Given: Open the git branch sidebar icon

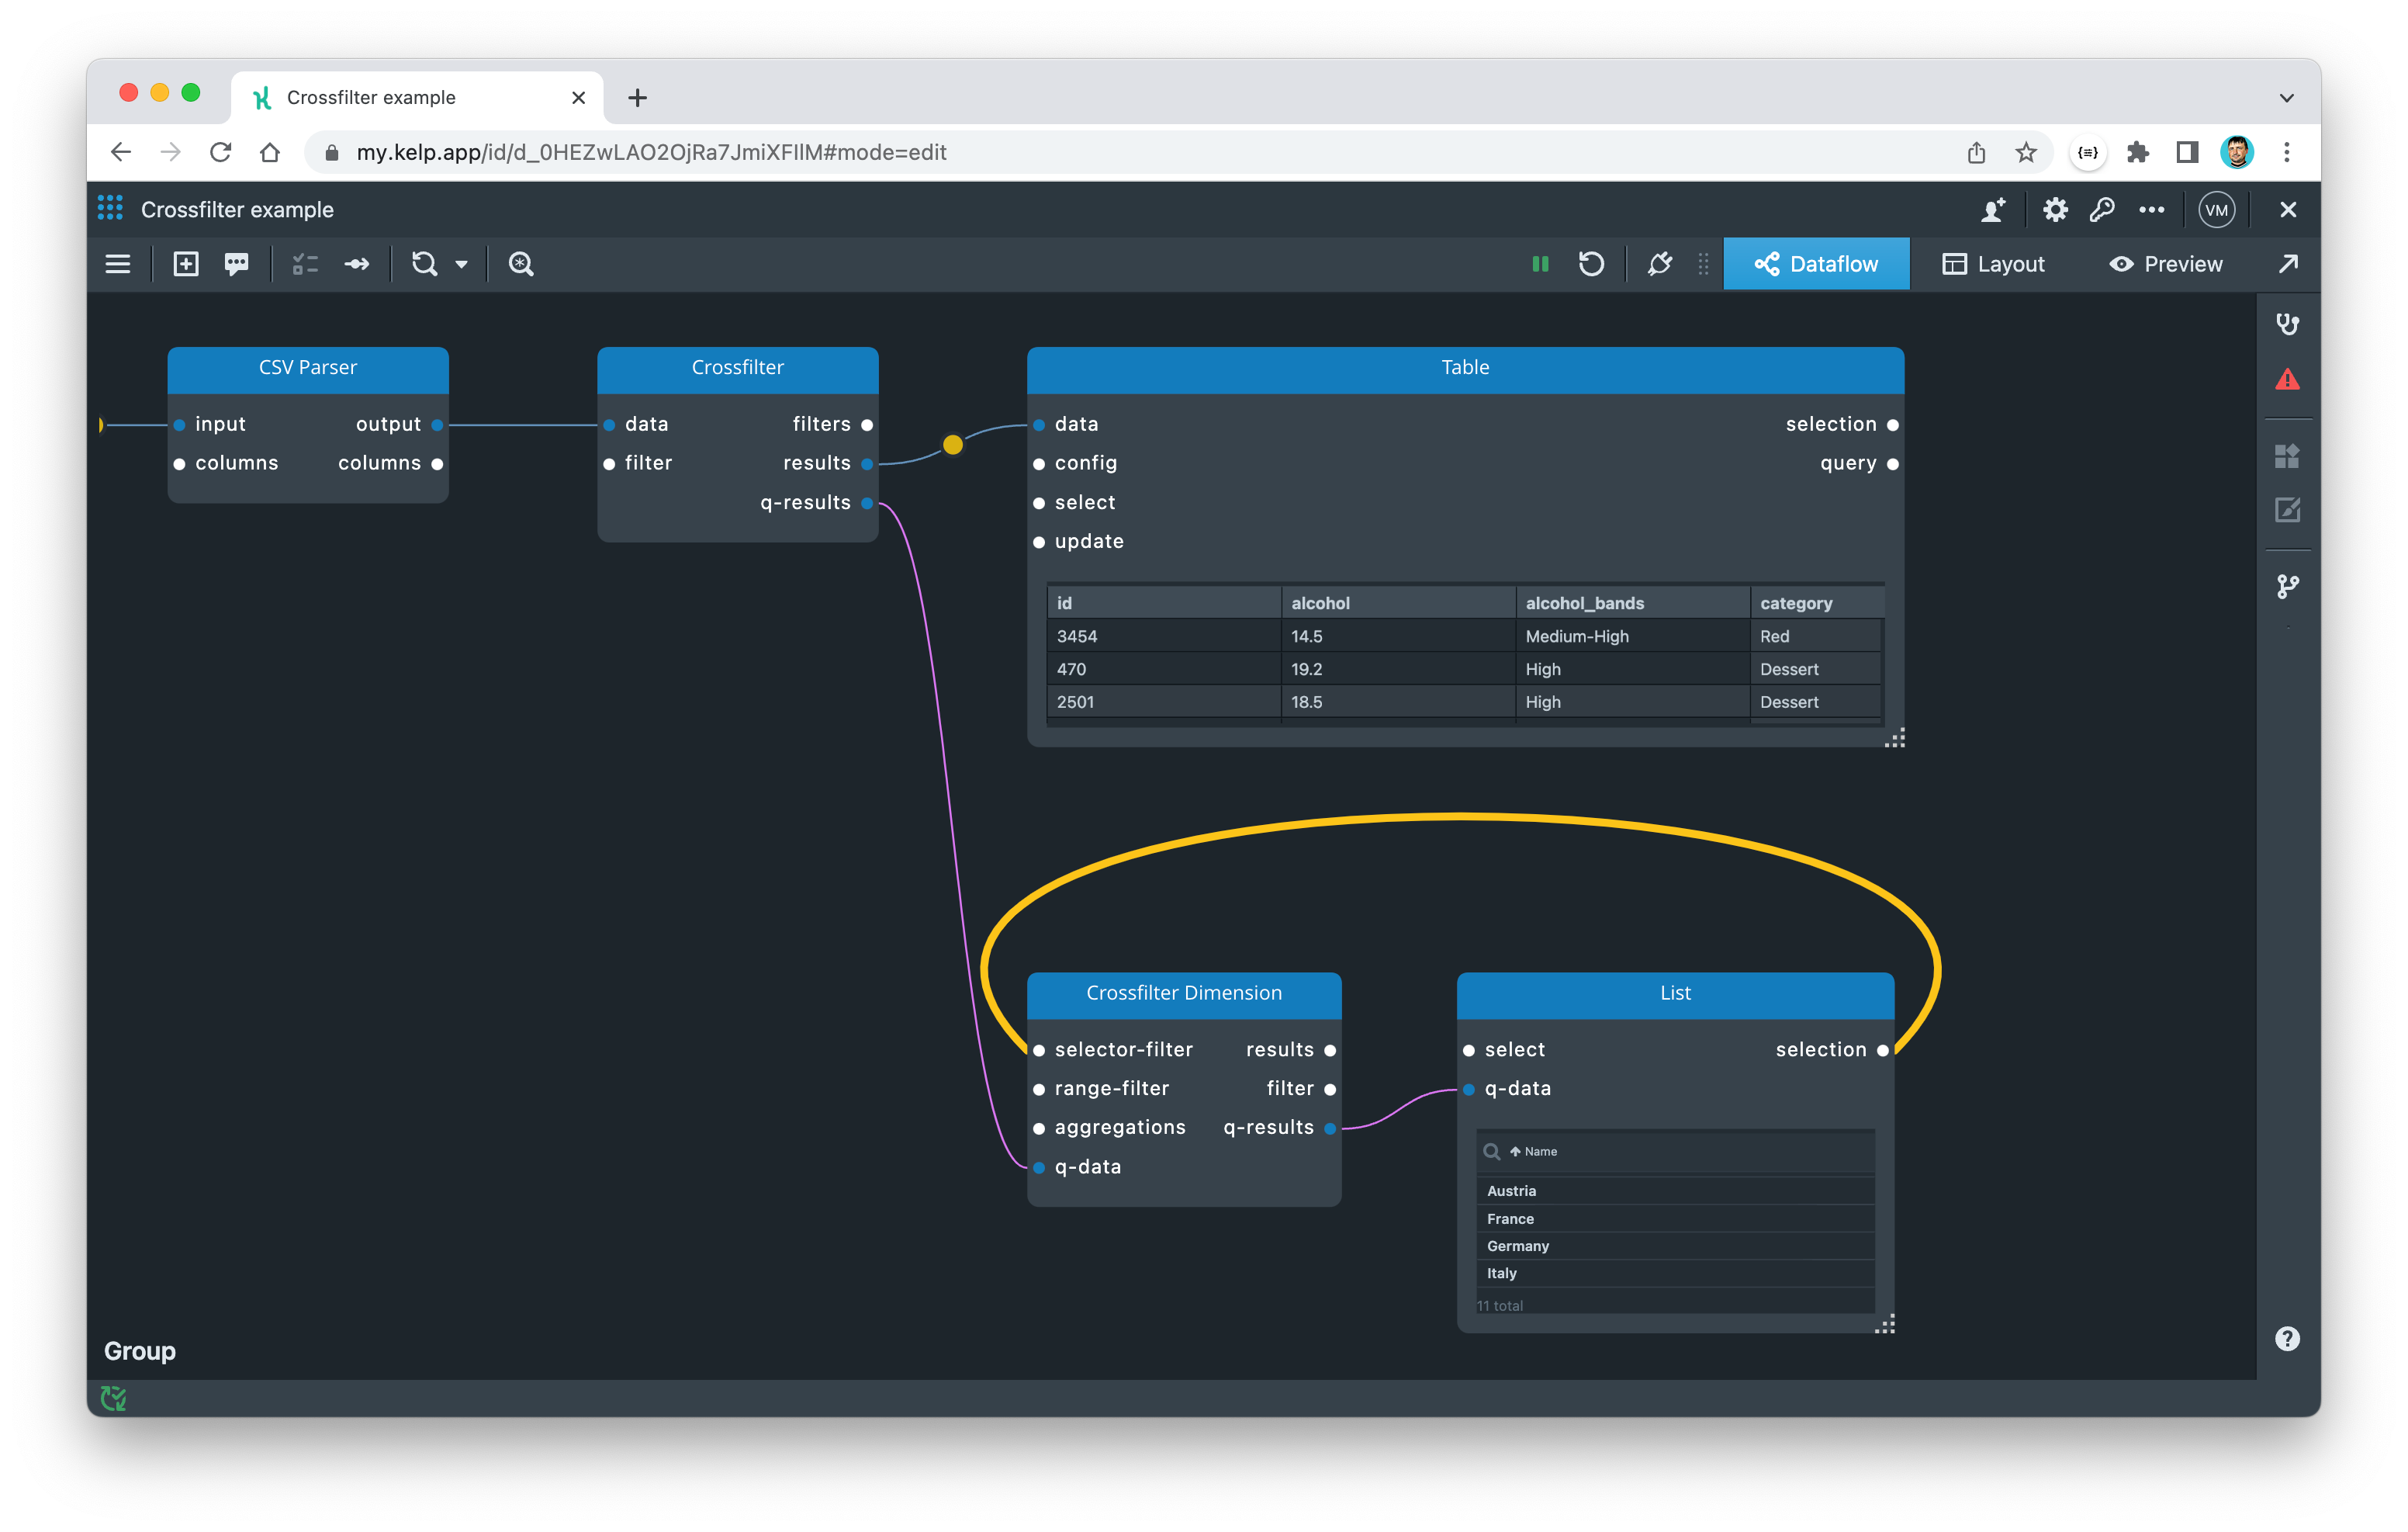Looking at the screenshot, I should pos(2287,587).
